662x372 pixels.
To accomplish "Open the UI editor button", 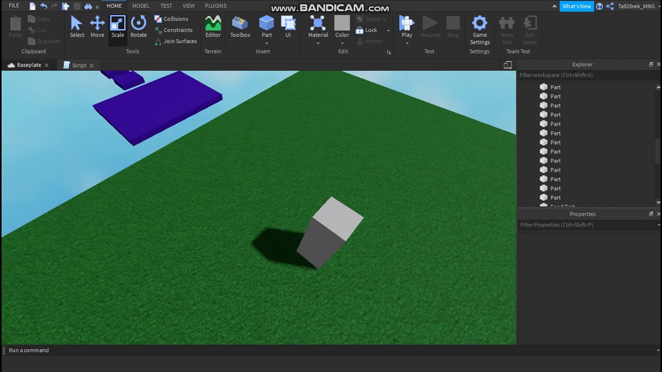I will pyautogui.click(x=288, y=27).
